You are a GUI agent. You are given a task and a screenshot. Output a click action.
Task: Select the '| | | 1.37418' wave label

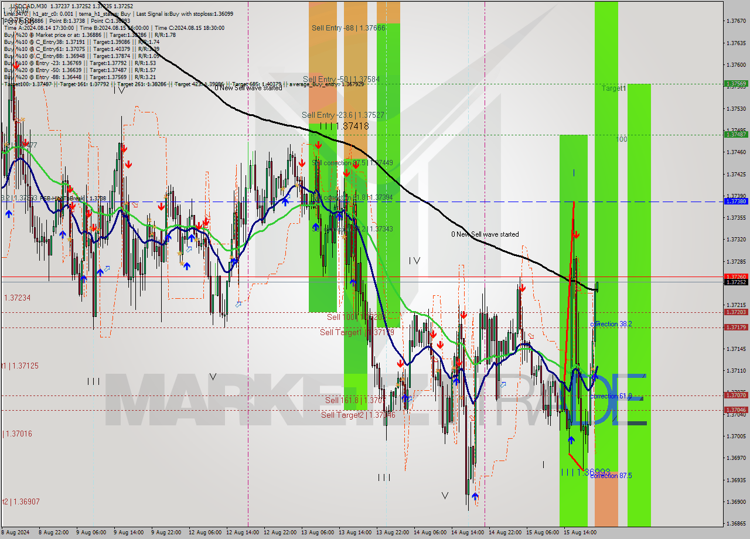click(344, 126)
